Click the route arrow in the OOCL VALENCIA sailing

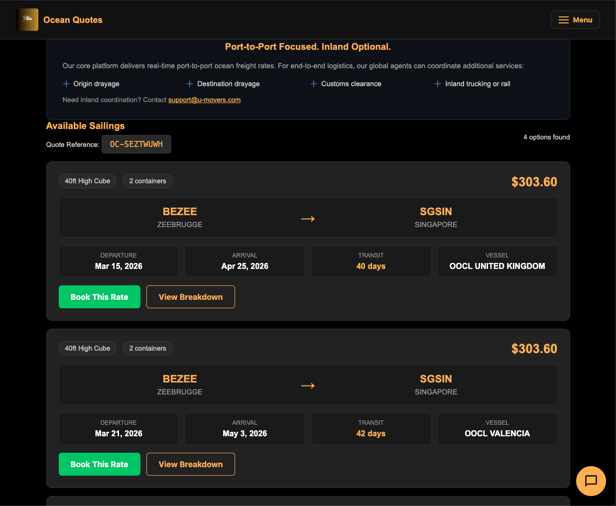pyautogui.click(x=308, y=385)
